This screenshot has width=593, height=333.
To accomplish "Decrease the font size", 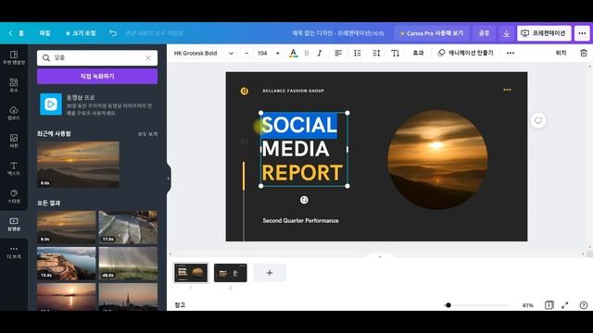I will pyautogui.click(x=246, y=54).
